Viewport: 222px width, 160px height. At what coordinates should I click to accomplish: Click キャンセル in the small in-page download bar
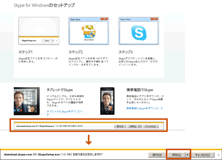tap(151, 126)
